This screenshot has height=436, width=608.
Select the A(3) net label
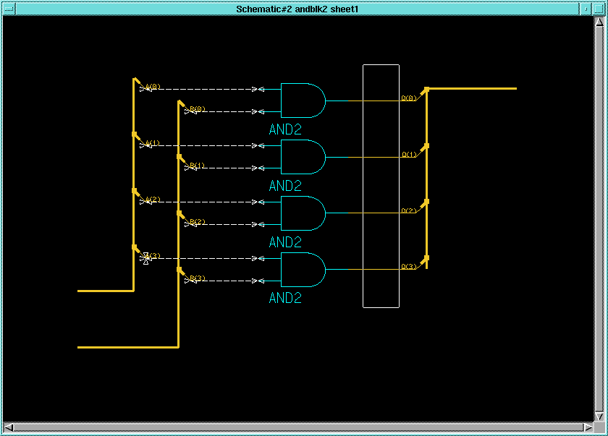[x=153, y=256]
